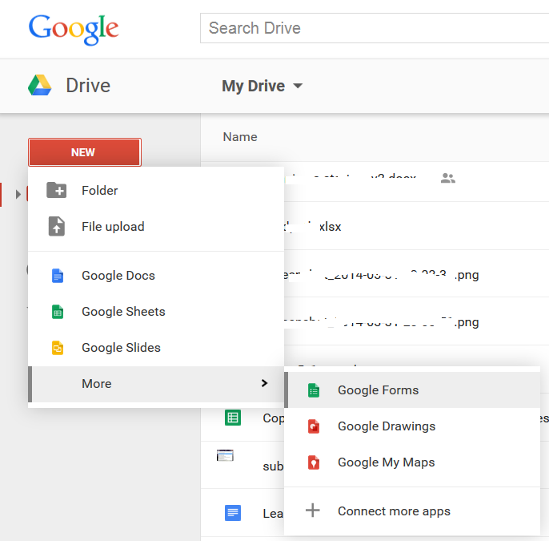
Task: Click the File upload arrow icon
Action: [56, 226]
